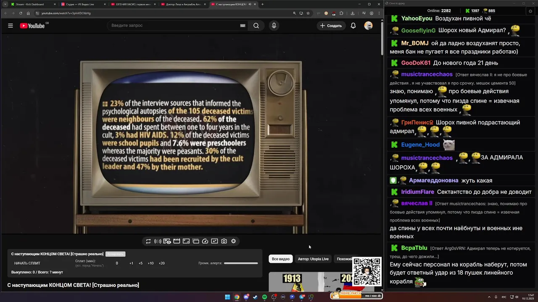
Task: Click НАЧАТЬ СПЛИТ button
Action: tap(27, 263)
